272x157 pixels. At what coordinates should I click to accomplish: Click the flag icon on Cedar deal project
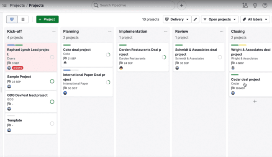pos(233,88)
